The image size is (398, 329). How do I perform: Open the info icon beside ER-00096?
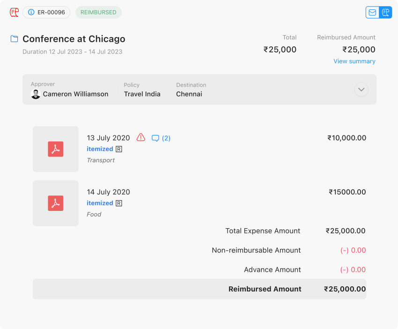coord(31,12)
